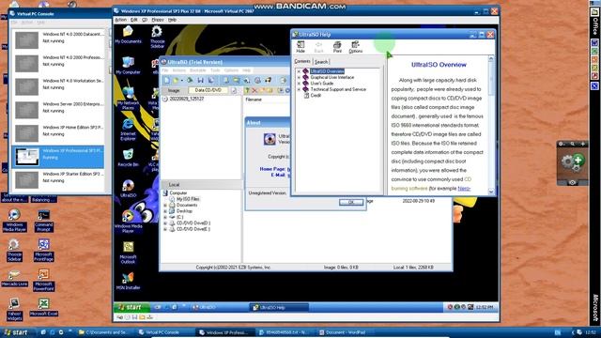Click the host Command Prompt desktop icon
The height and width of the screenshot is (338, 601).
(43, 221)
